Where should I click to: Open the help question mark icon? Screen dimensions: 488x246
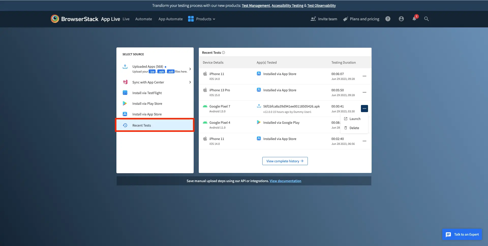pos(388,19)
